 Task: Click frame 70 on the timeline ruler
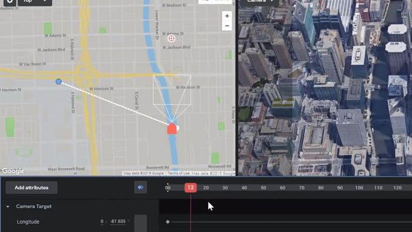point(301,188)
